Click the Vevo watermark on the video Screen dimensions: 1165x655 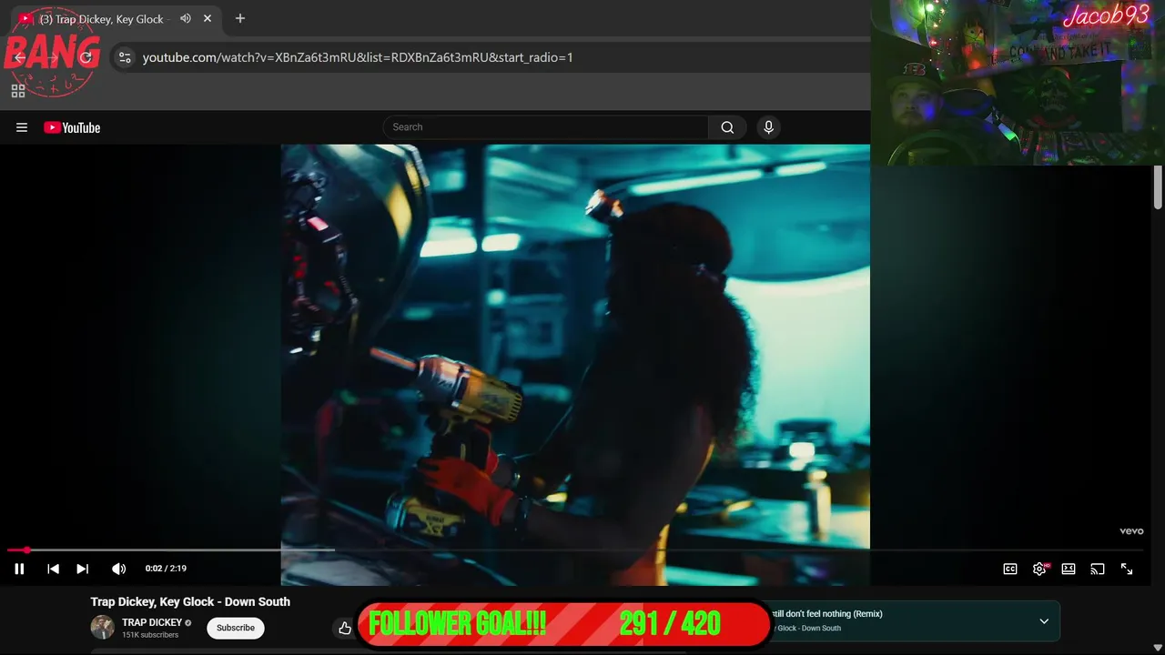1131,531
